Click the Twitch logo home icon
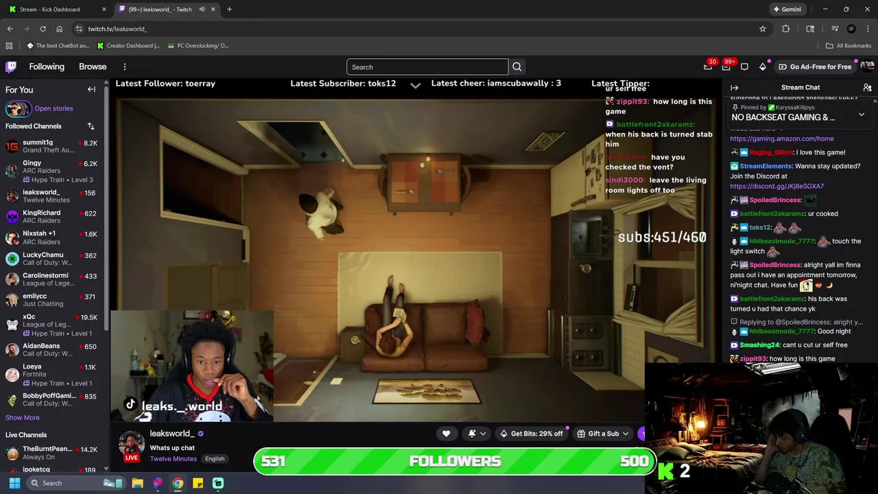 (11, 67)
